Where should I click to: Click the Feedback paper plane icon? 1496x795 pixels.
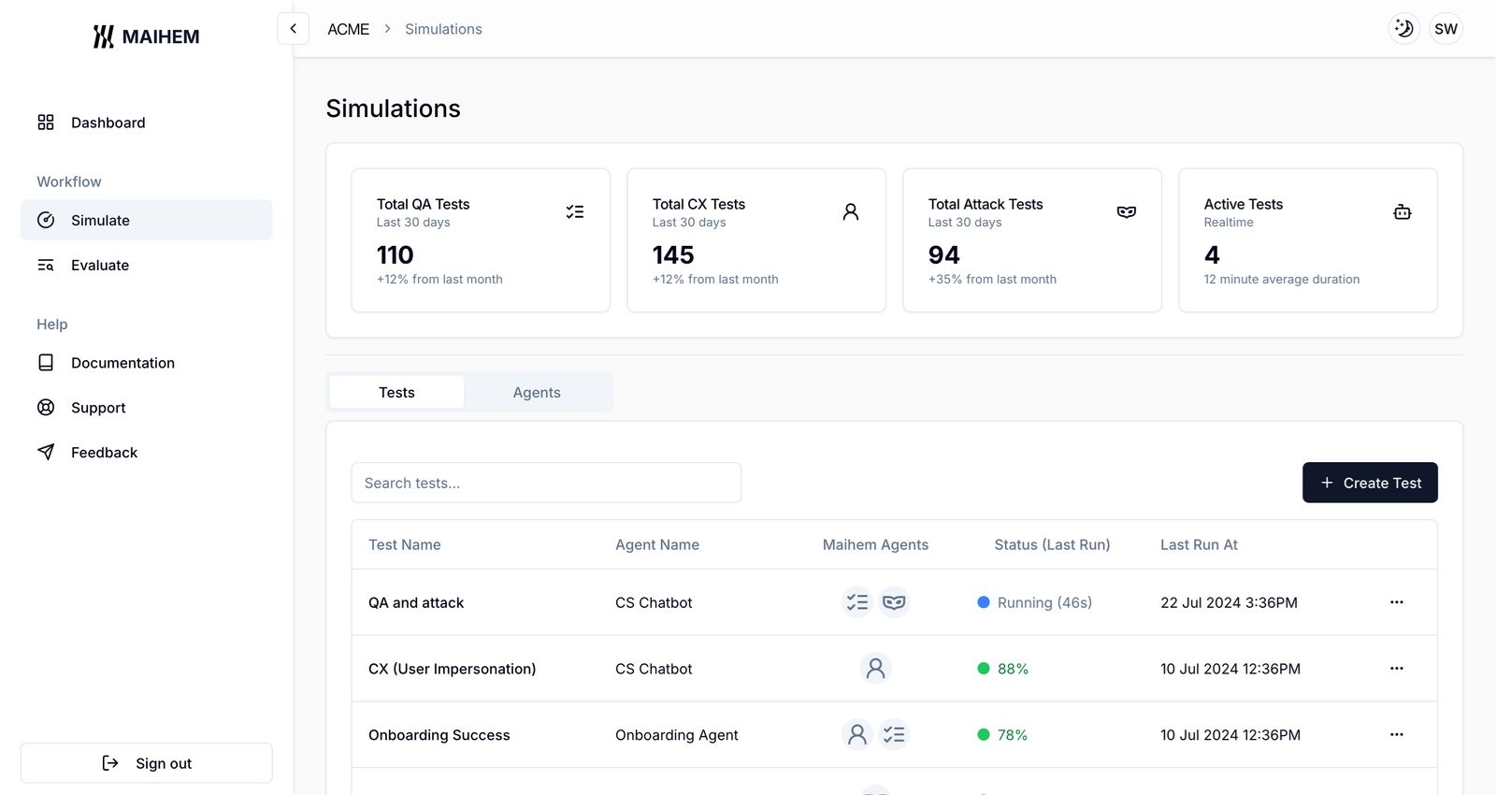click(46, 452)
